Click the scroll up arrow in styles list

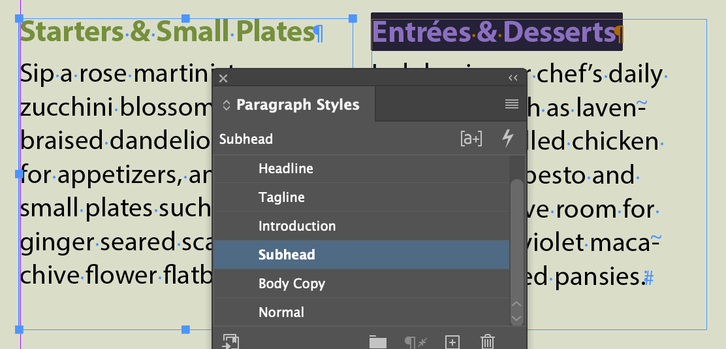516,305
